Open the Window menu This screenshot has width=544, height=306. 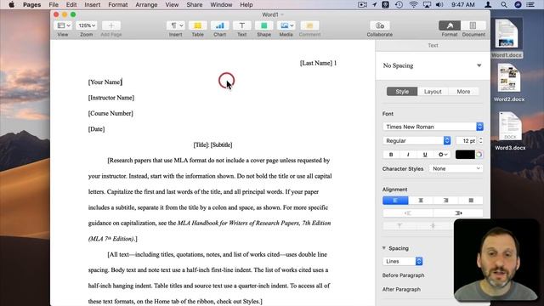click(221, 5)
